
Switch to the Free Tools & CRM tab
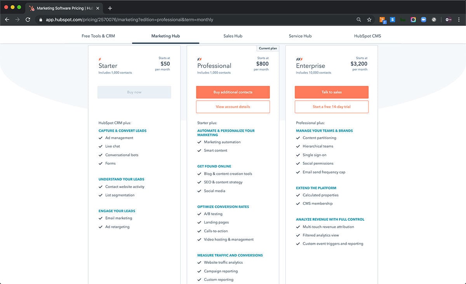click(98, 36)
